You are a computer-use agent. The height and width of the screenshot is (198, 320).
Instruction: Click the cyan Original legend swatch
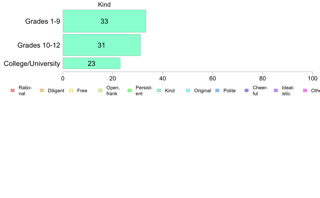[188, 91]
